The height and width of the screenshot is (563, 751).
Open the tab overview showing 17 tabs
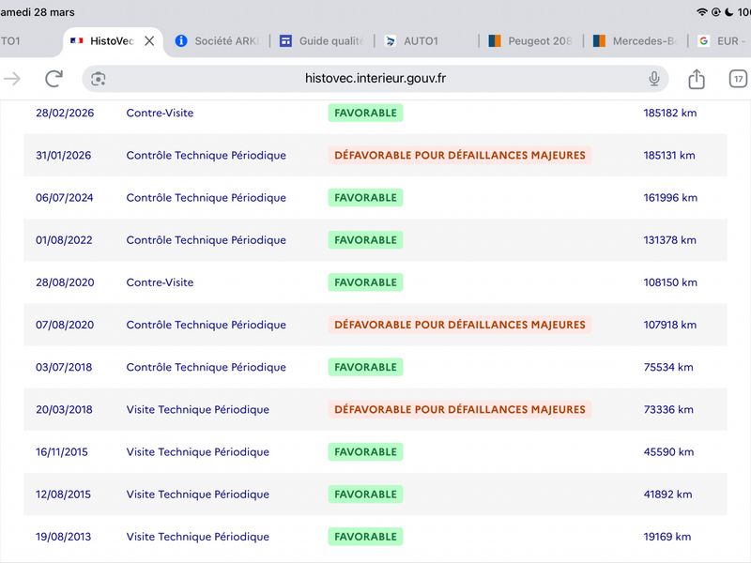coord(738,79)
